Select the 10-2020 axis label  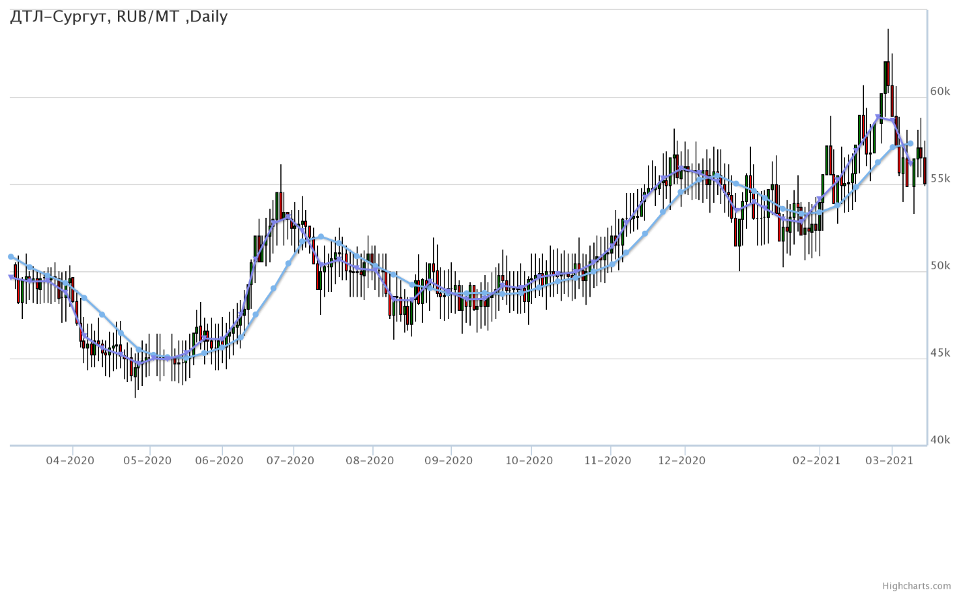click(529, 461)
